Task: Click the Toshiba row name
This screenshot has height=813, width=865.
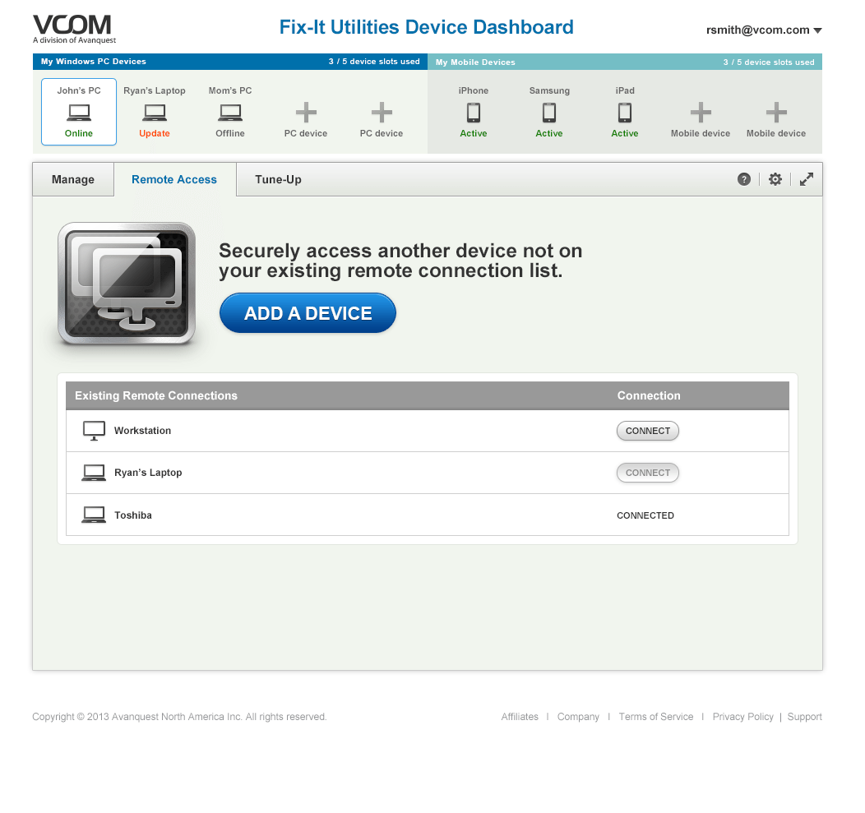Action: pyautogui.click(x=133, y=515)
